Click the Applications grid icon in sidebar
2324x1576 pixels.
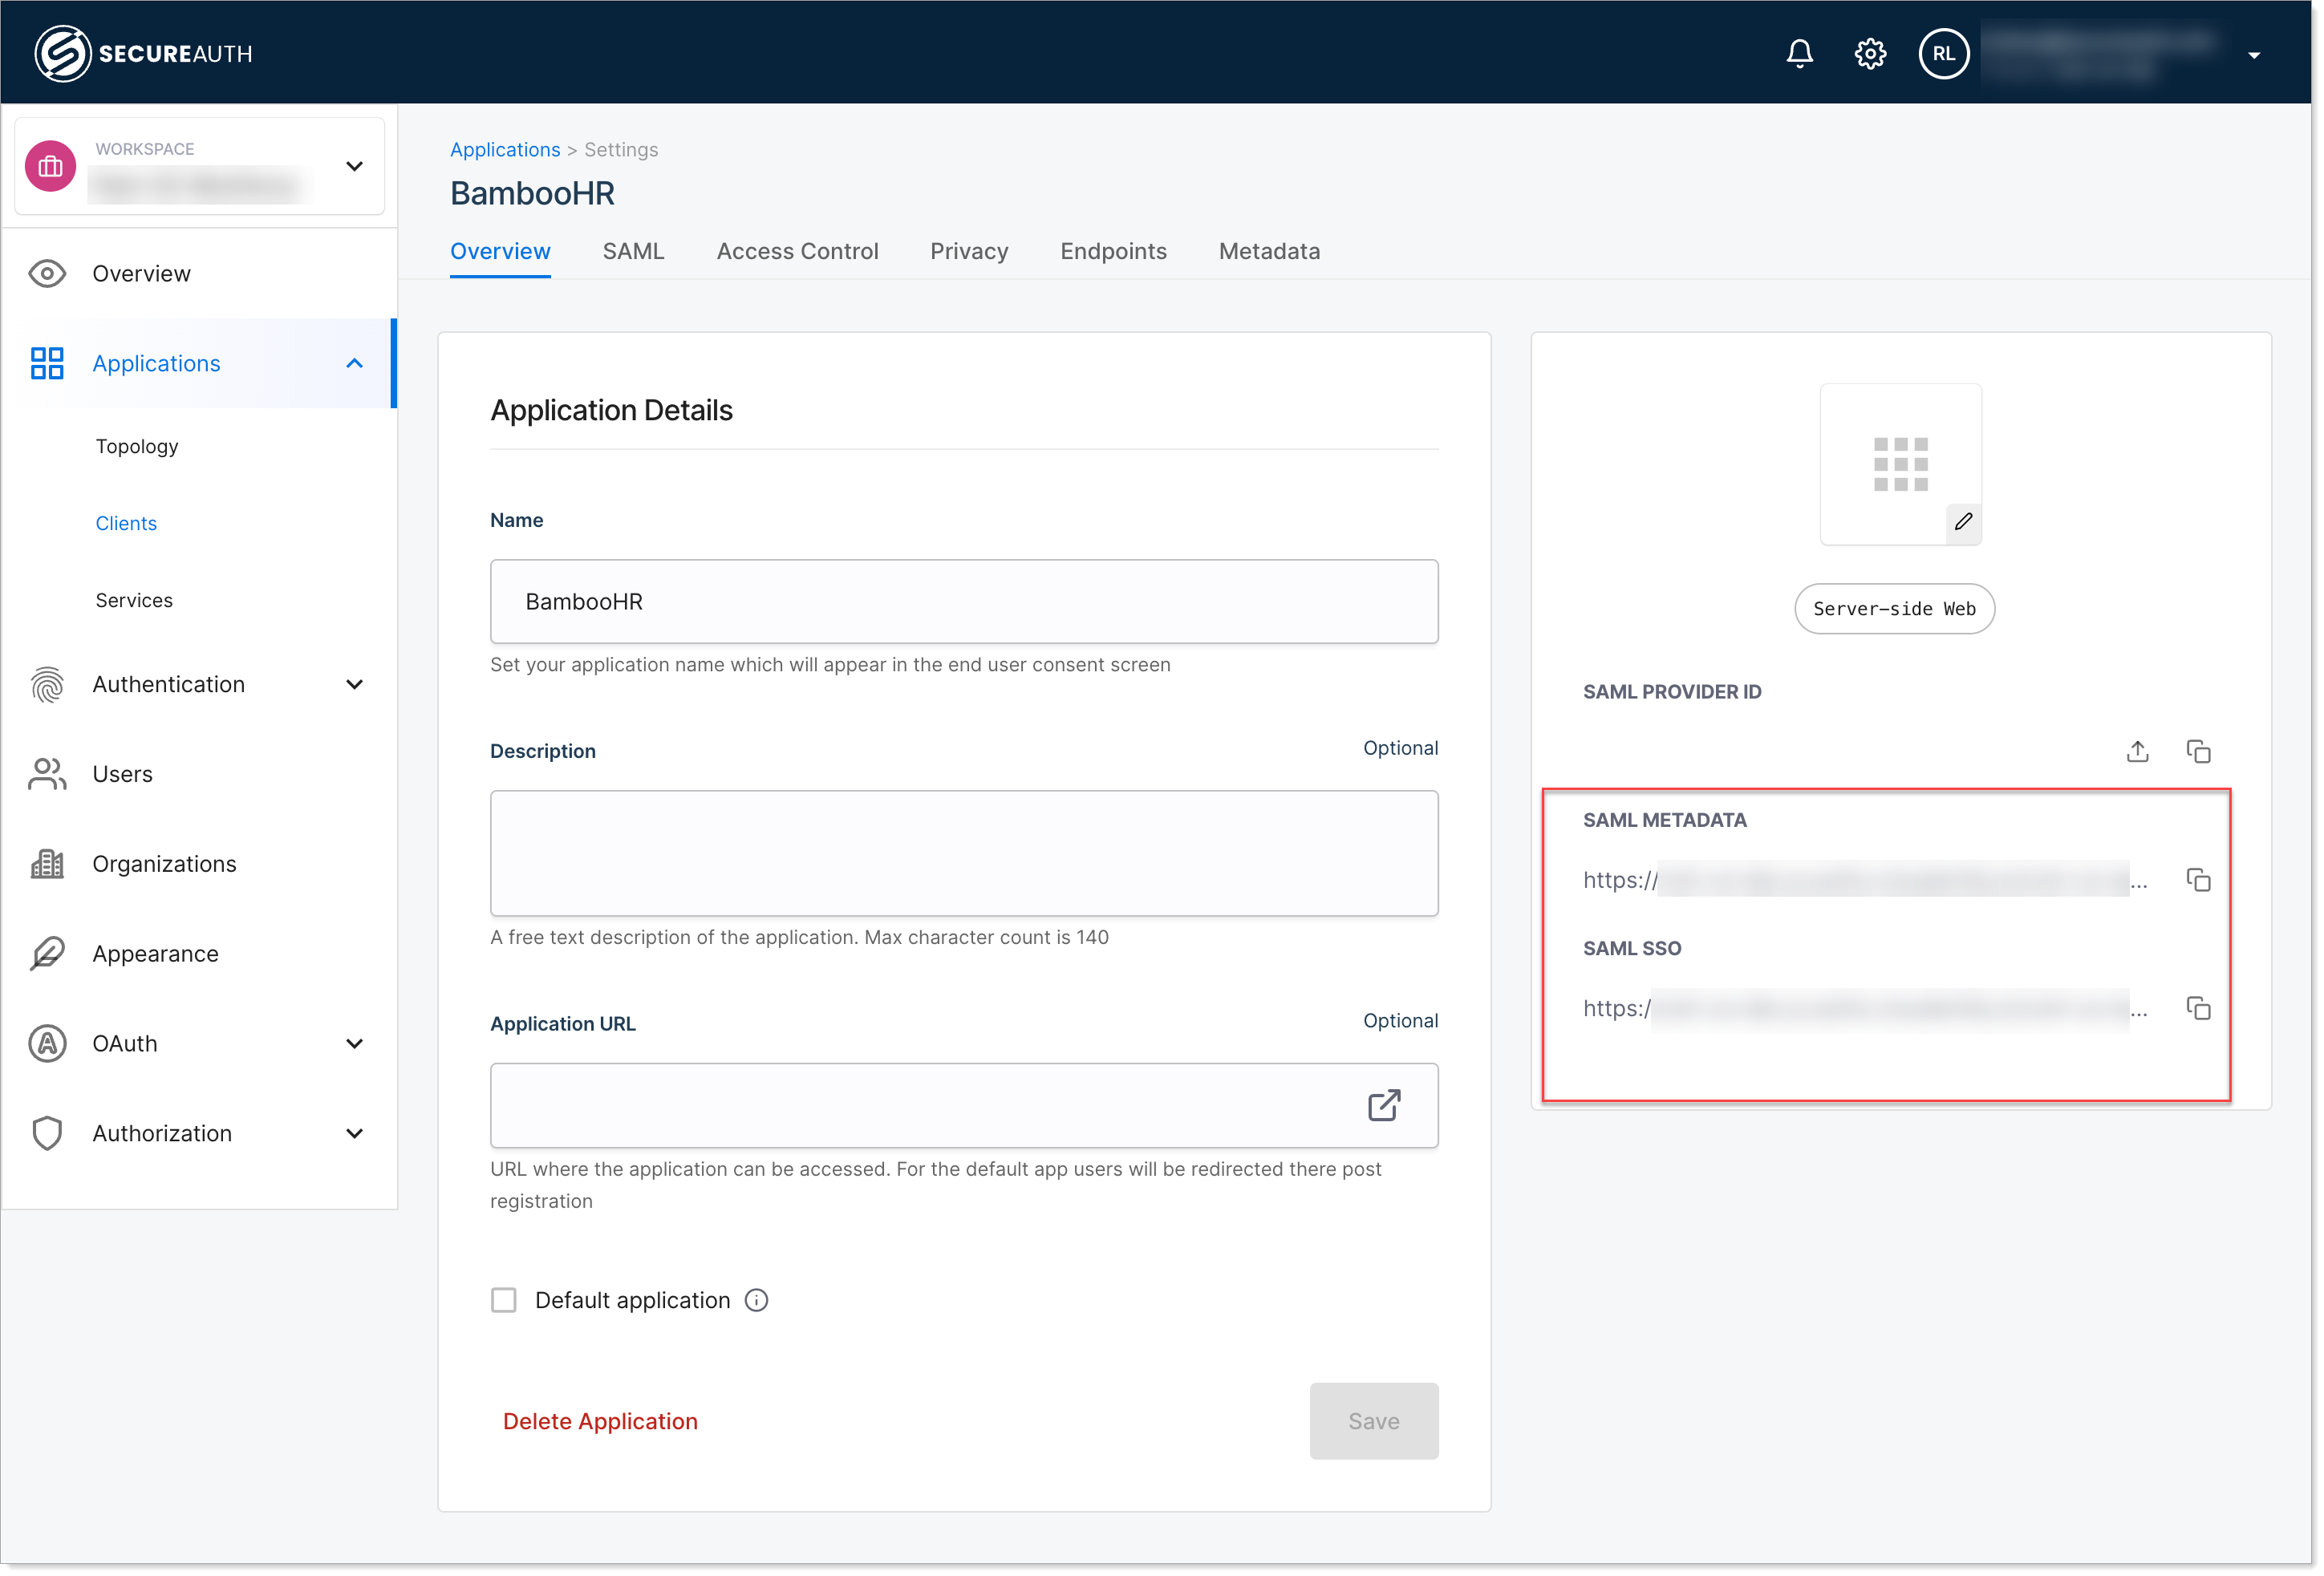point(47,363)
